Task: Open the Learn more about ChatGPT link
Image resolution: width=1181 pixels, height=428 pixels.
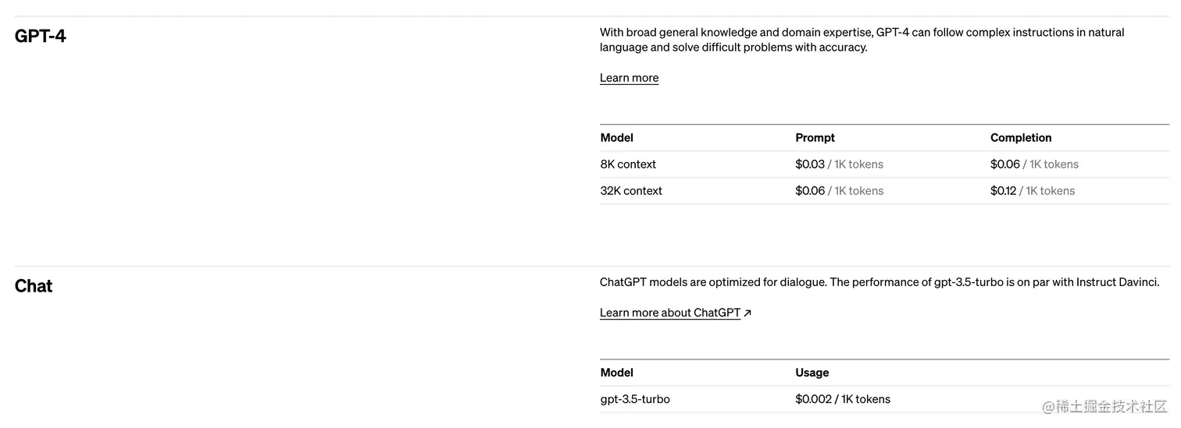Action: 669,313
